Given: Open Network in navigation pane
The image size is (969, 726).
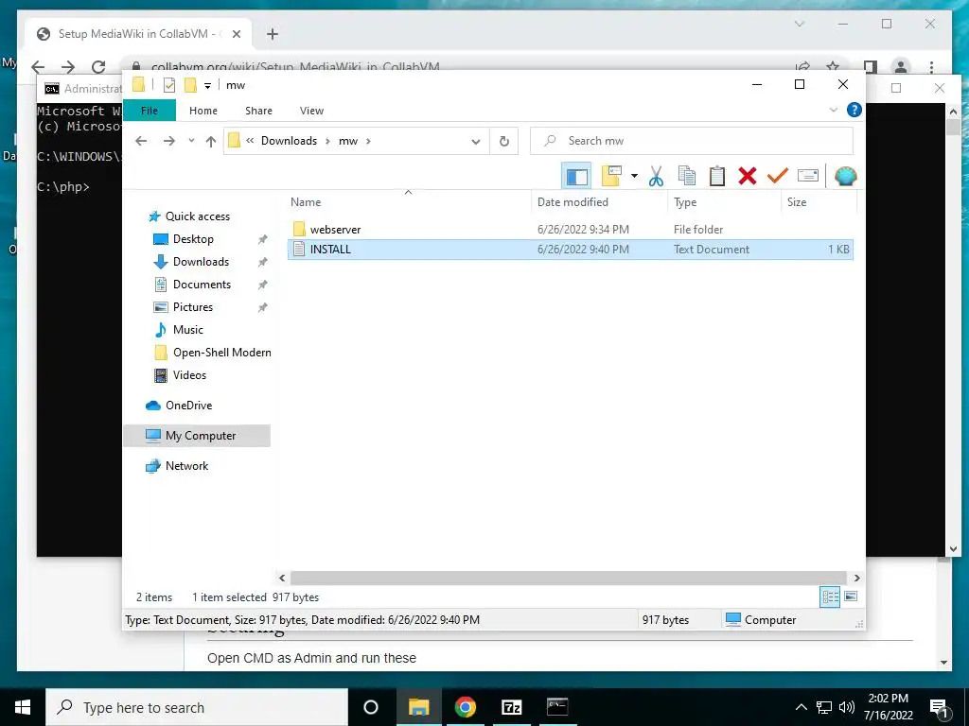Looking at the screenshot, I should click(186, 466).
